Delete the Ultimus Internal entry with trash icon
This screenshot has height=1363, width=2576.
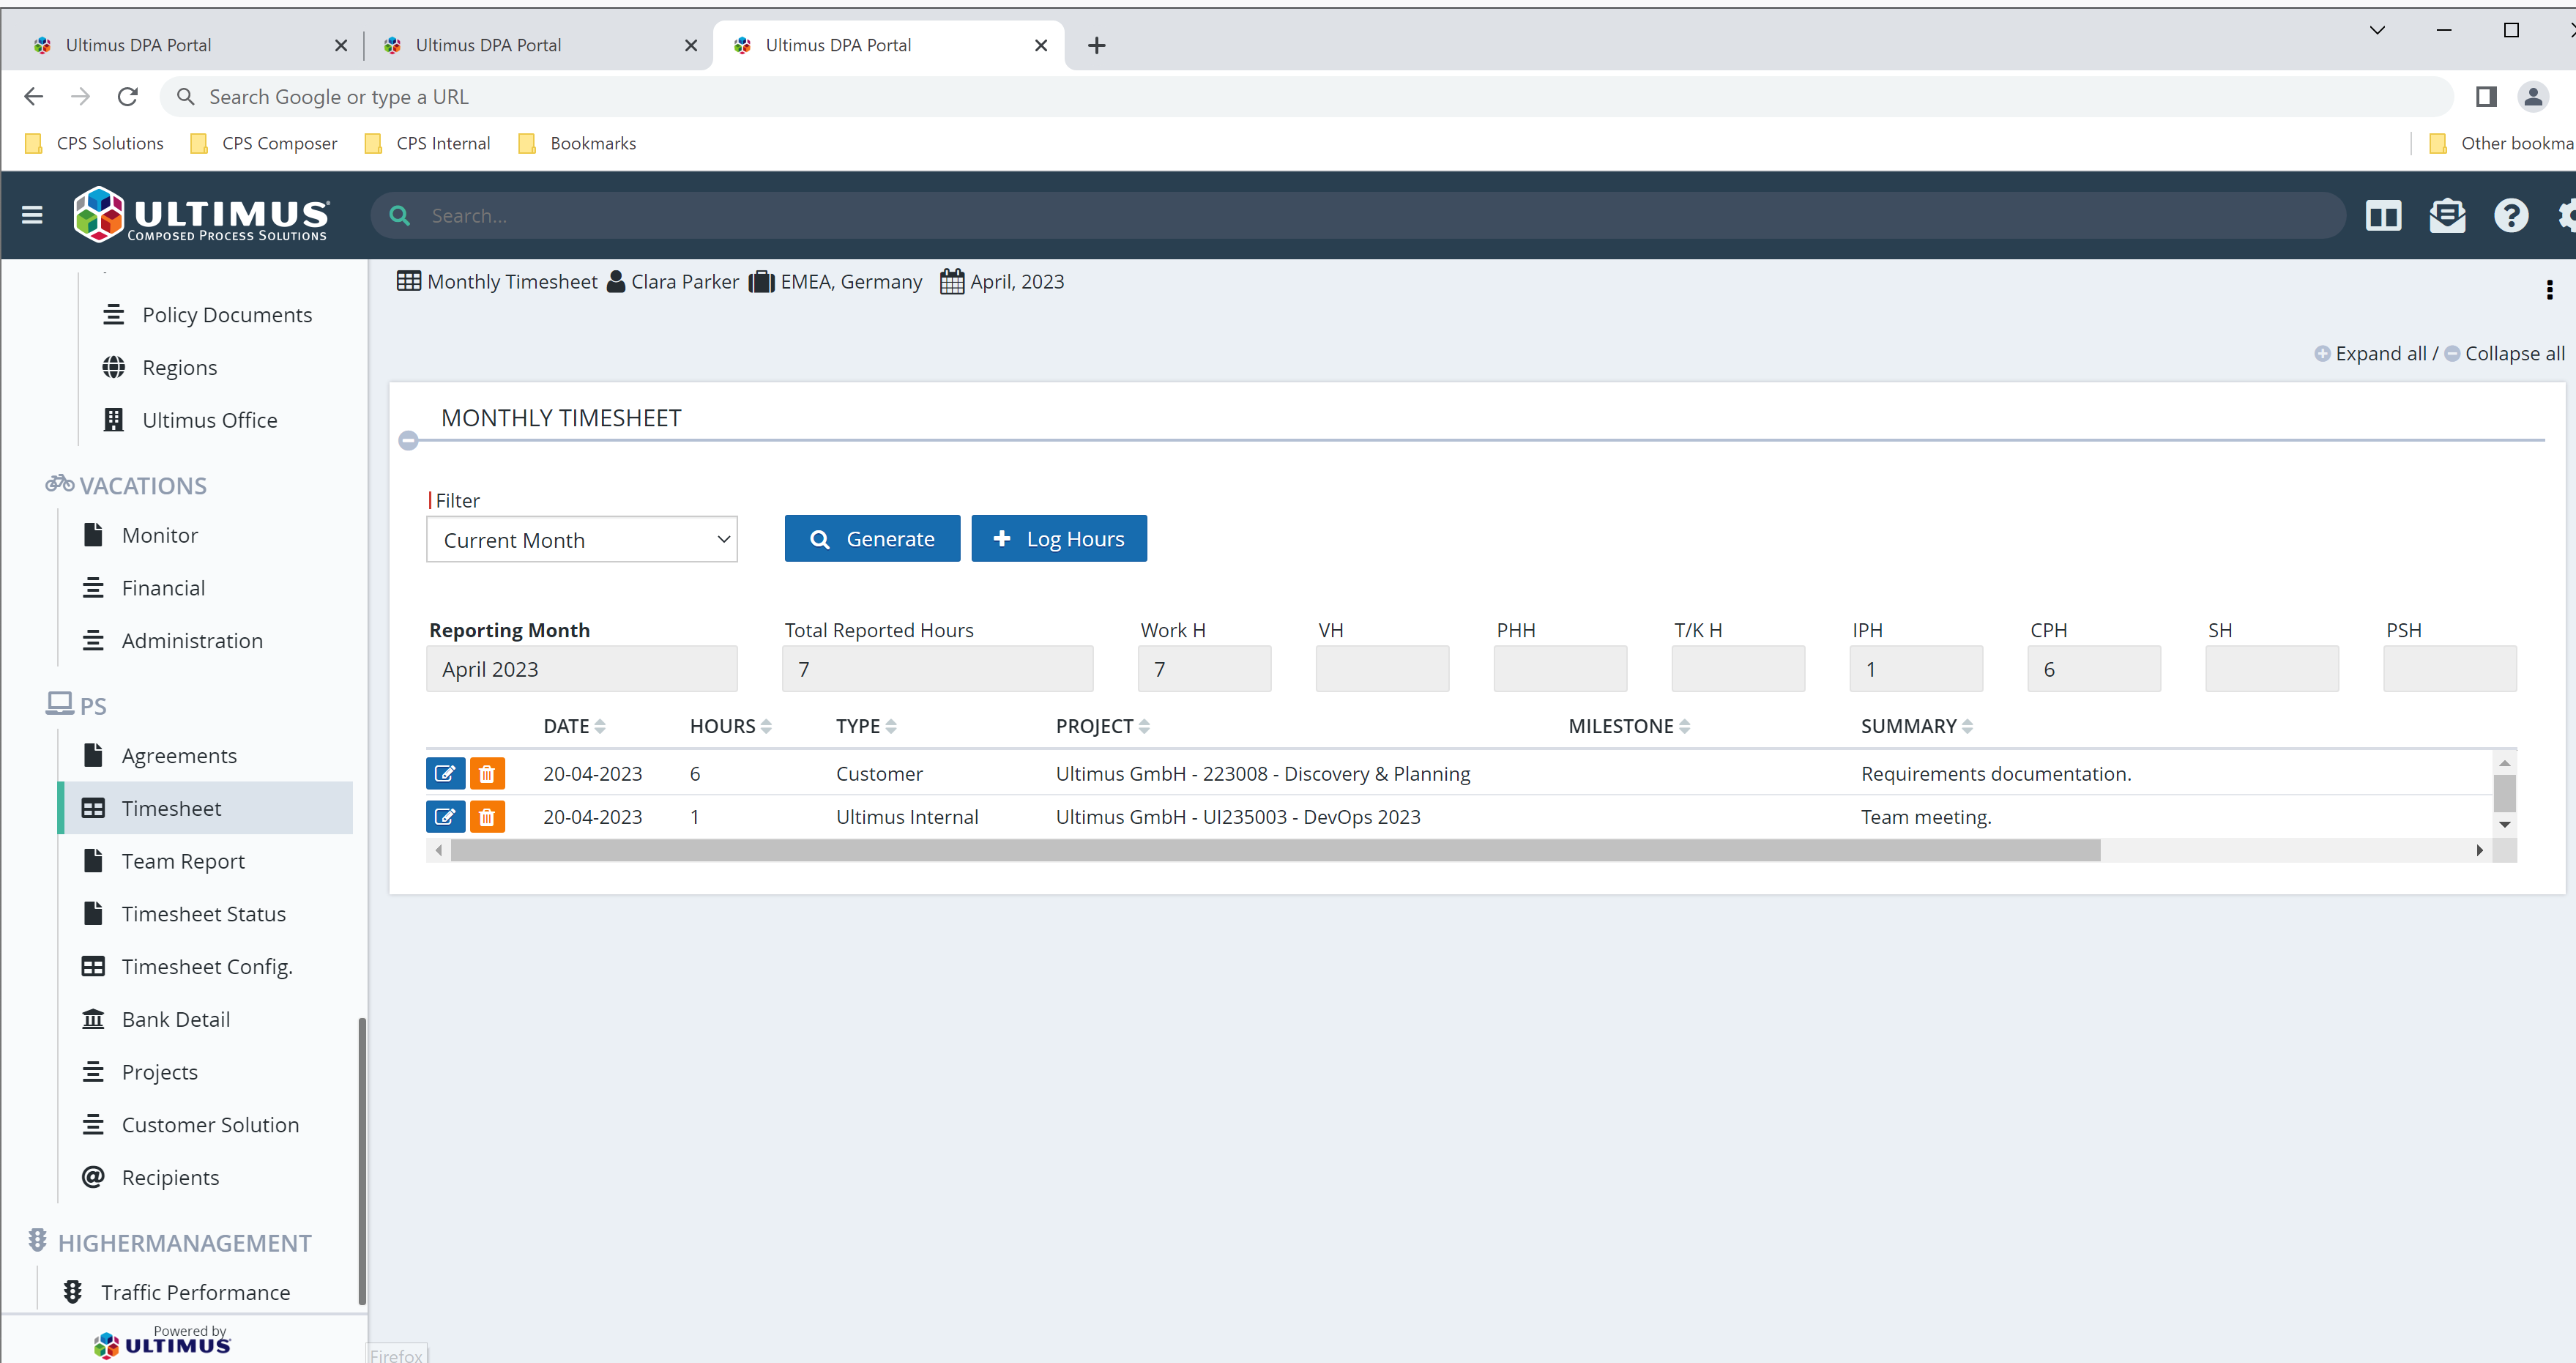coord(488,816)
